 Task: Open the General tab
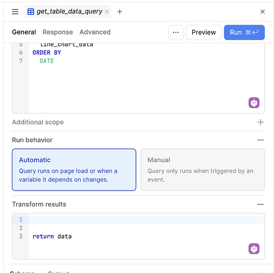pos(24,32)
